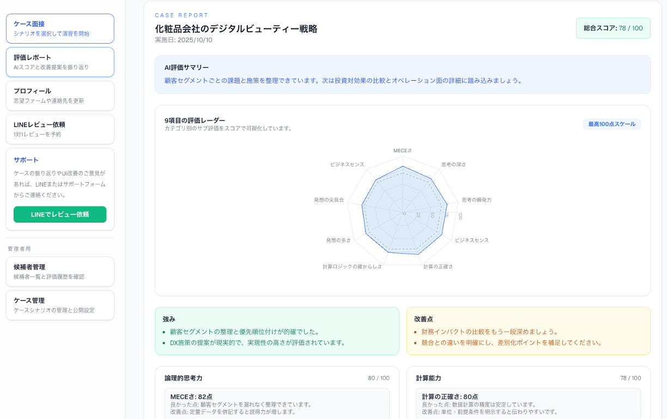Viewport: 667px width, 419px height.
Task: Click the 論理的思考力 section heading
Action: (183, 378)
